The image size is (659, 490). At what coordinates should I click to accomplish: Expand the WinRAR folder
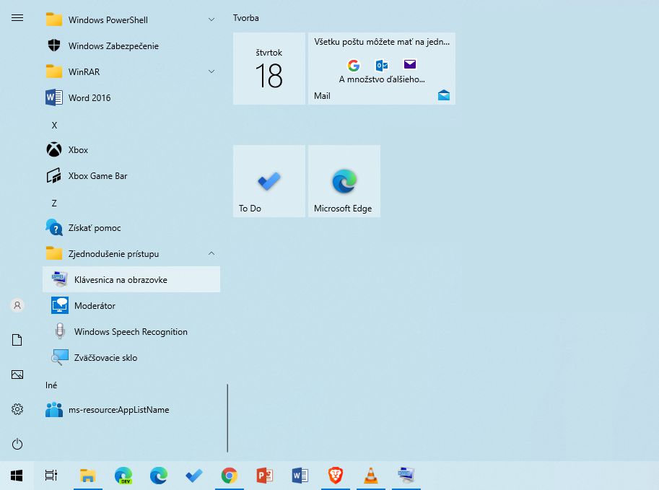[x=131, y=72]
